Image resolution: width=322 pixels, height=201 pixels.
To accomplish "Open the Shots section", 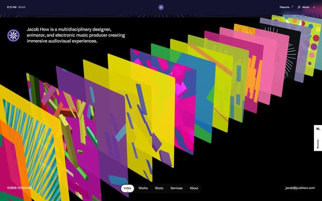I will tap(159, 188).
